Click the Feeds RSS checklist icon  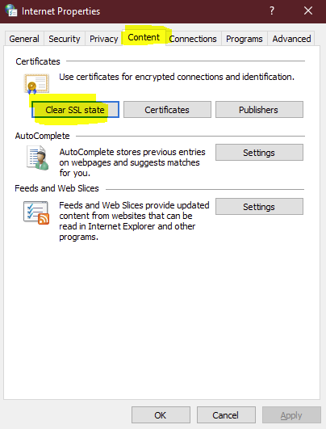[x=36, y=212]
